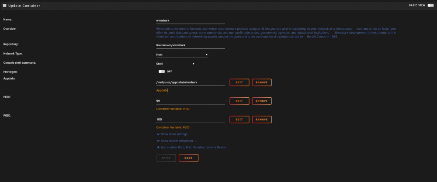The image size is (437, 182).
Task: Click the PGID field with value 100
Action: point(191,120)
